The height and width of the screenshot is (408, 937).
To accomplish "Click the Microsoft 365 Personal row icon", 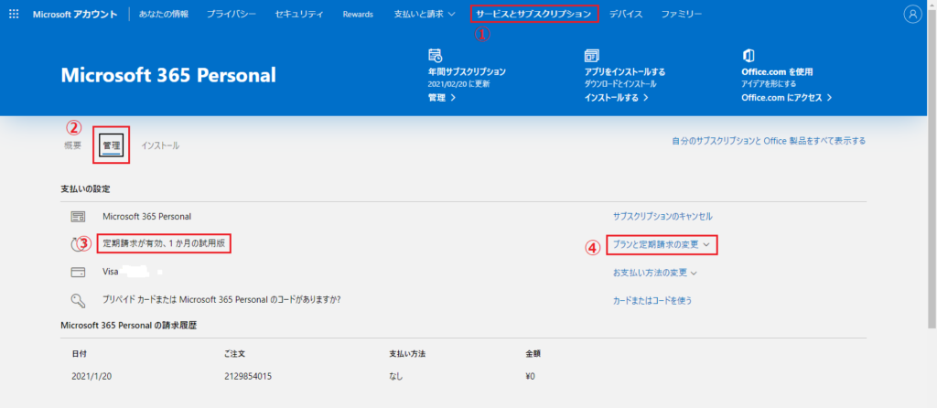I will [x=78, y=216].
